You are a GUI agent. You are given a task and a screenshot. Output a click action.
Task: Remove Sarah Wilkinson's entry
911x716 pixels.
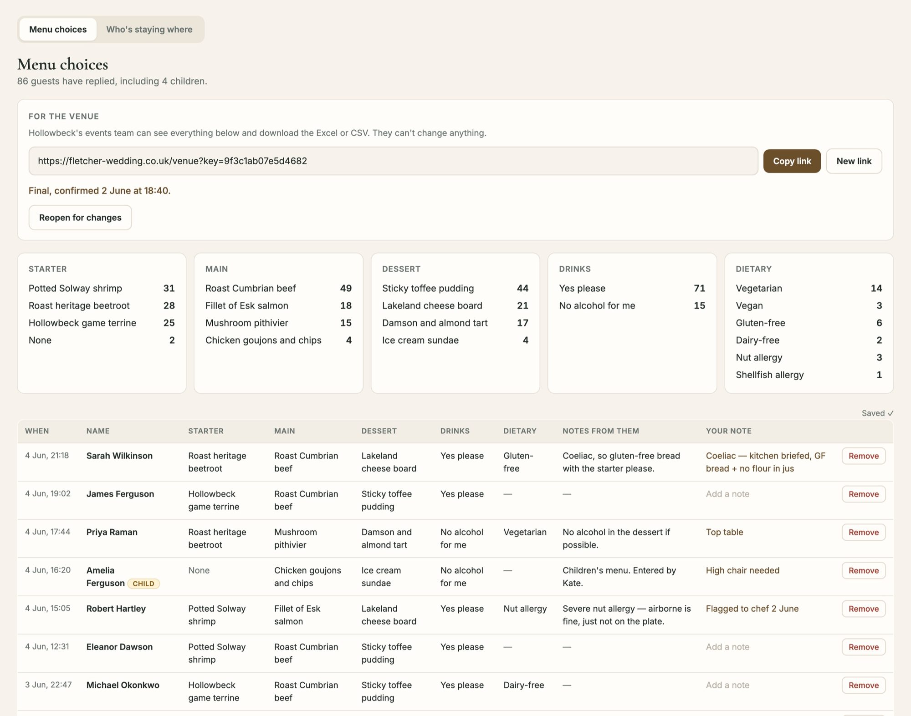[x=864, y=456]
